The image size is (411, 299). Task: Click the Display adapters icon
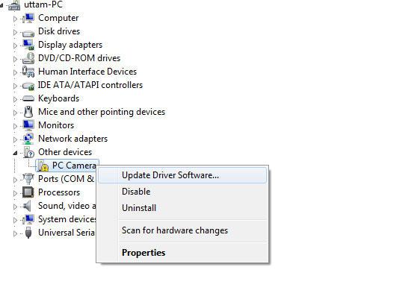[28, 45]
